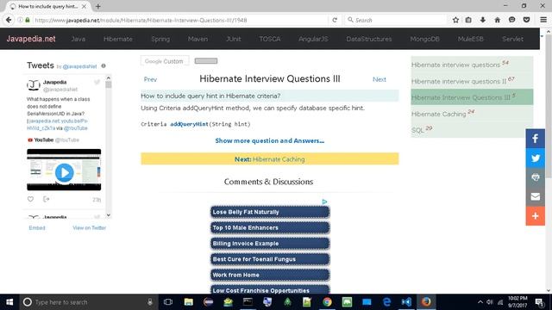Go back with the browser back arrow
The image size is (552, 310).
point(9,20)
